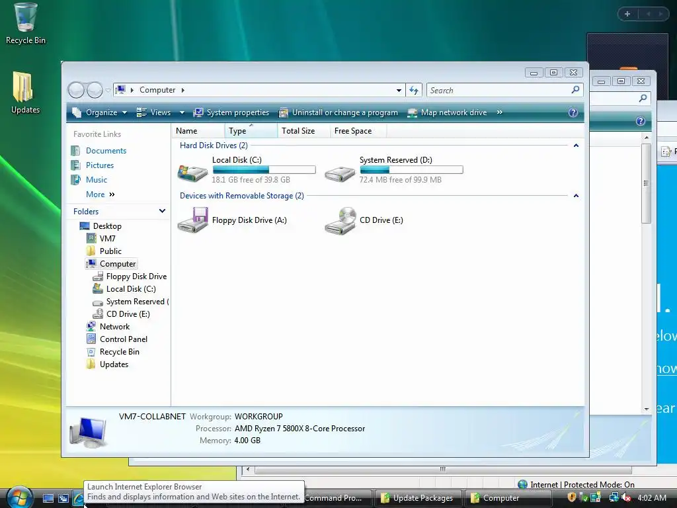Image resolution: width=677 pixels, height=508 pixels.
Task: Select Local Disk (C:) drive icon
Action: (192, 173)
